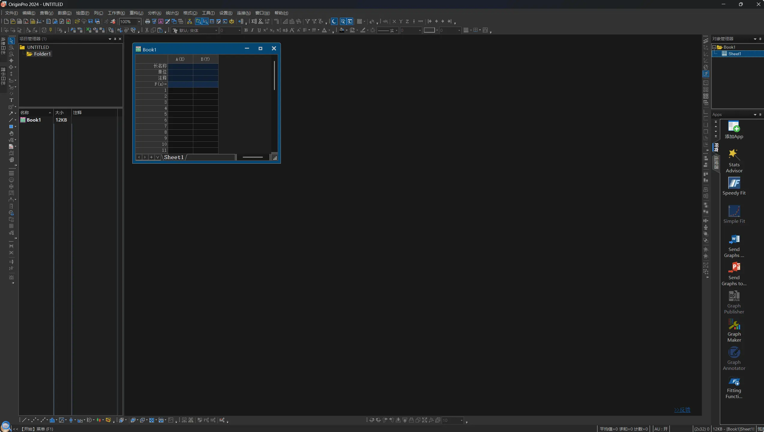This screenshot has height=432, width=764.
Task: Toggle Italic formatting button
Action: tap(252, 30)
